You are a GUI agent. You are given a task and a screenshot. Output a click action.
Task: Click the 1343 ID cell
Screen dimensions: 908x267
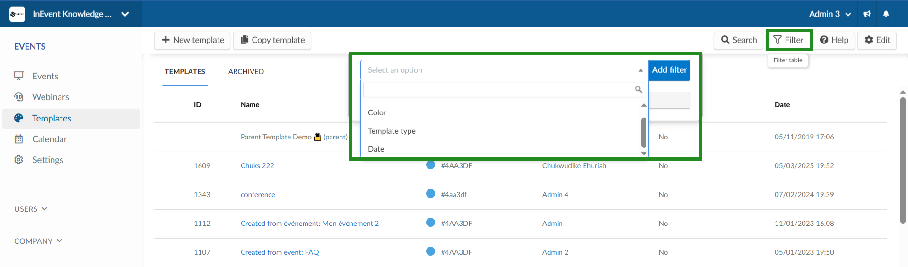(x=202, y=195)
